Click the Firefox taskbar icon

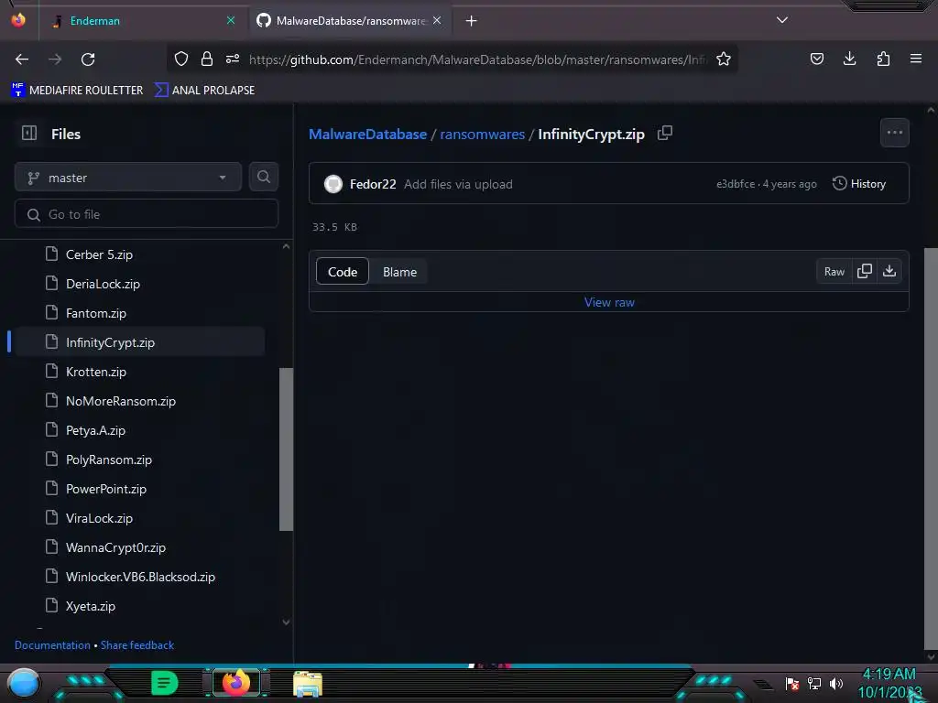(235, 683)
